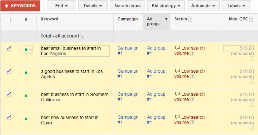Open Ad group #1 link in Southern California row

(156, 97)
